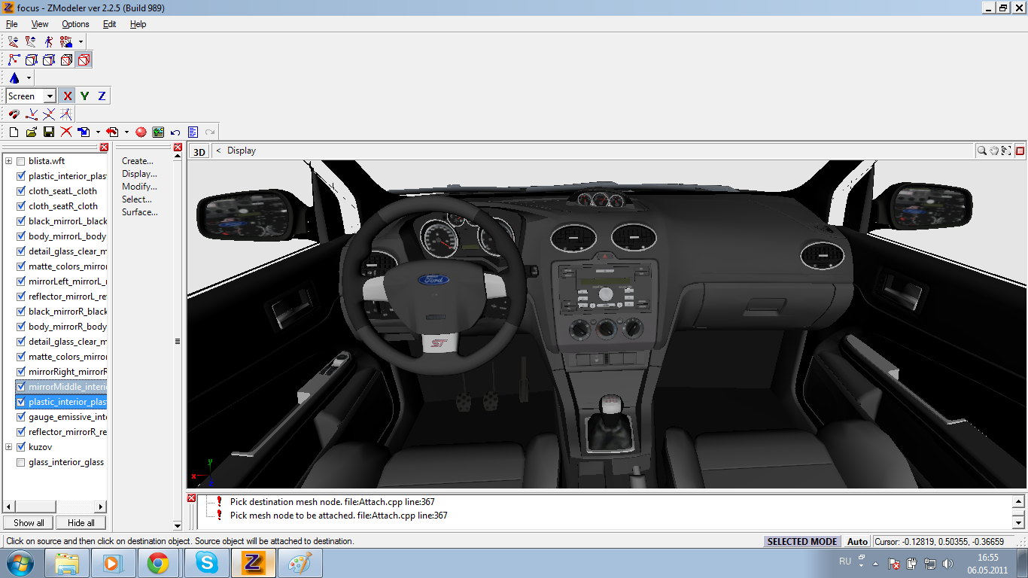Expand the blista.wft tree node
Image resolution: width=1028 pixels, height=578 pixels.
coord(8,161)
